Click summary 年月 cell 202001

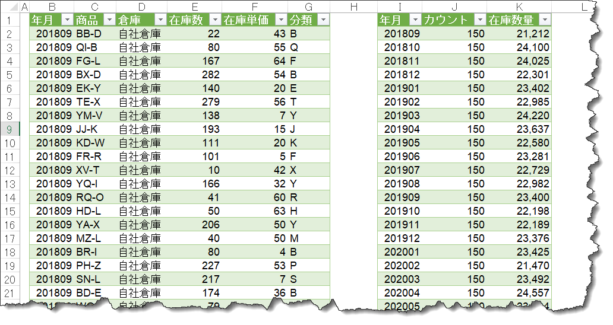pyautogui.click(x=400, y=252)
